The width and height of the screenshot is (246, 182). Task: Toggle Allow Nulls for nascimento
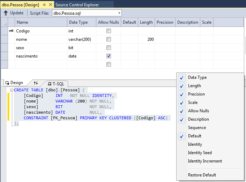[x=109, y=56]
